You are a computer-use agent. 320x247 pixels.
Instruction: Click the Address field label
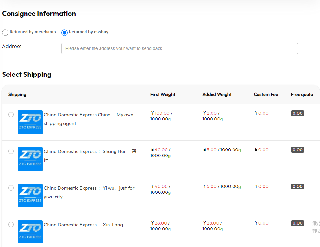click(11, 46)
